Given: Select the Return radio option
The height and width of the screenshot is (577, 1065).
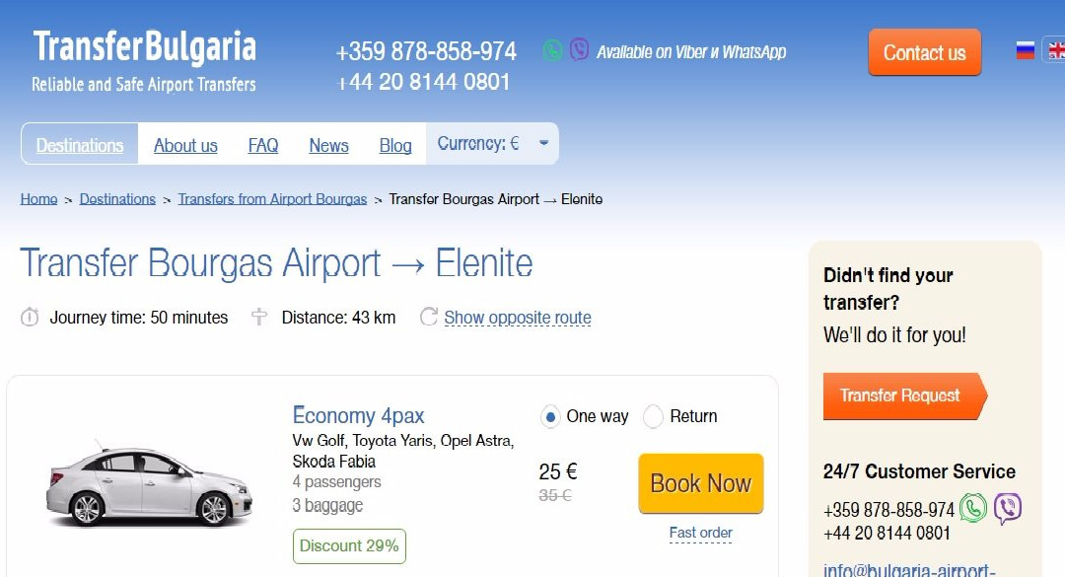Looking at the screenshot, I should click(x=653, y=416).
